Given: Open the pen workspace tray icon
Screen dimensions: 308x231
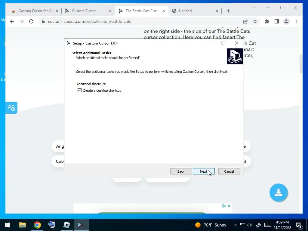Looking at the screenshot, I should tap(258, 225).
